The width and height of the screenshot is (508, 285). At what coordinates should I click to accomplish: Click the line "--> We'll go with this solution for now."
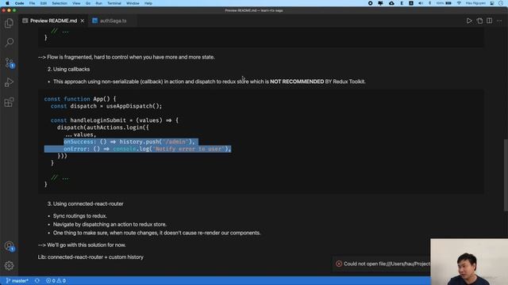pos(82,245)
